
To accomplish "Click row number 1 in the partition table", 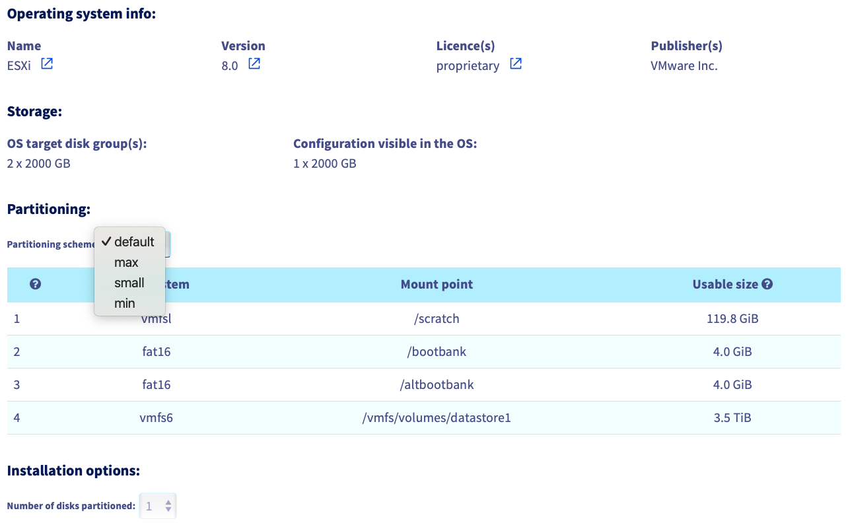I will click(x=17, y=319).
